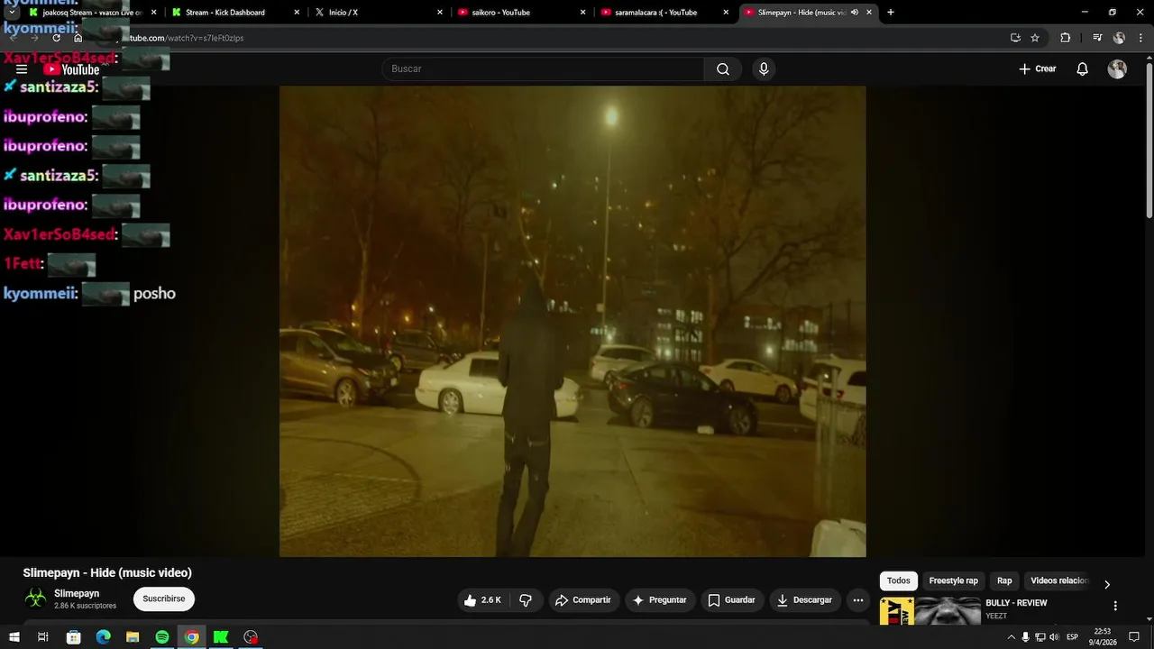Show hidden system tray icons
This screenshot has width=1154, height=649.
coord(1011,637)
